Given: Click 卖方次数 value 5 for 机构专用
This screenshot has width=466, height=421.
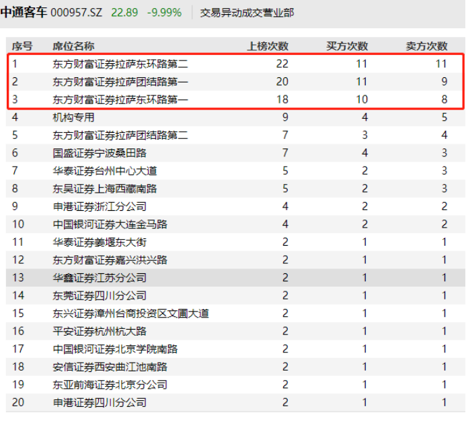Looking at the screenshot, I should point(444,118).
